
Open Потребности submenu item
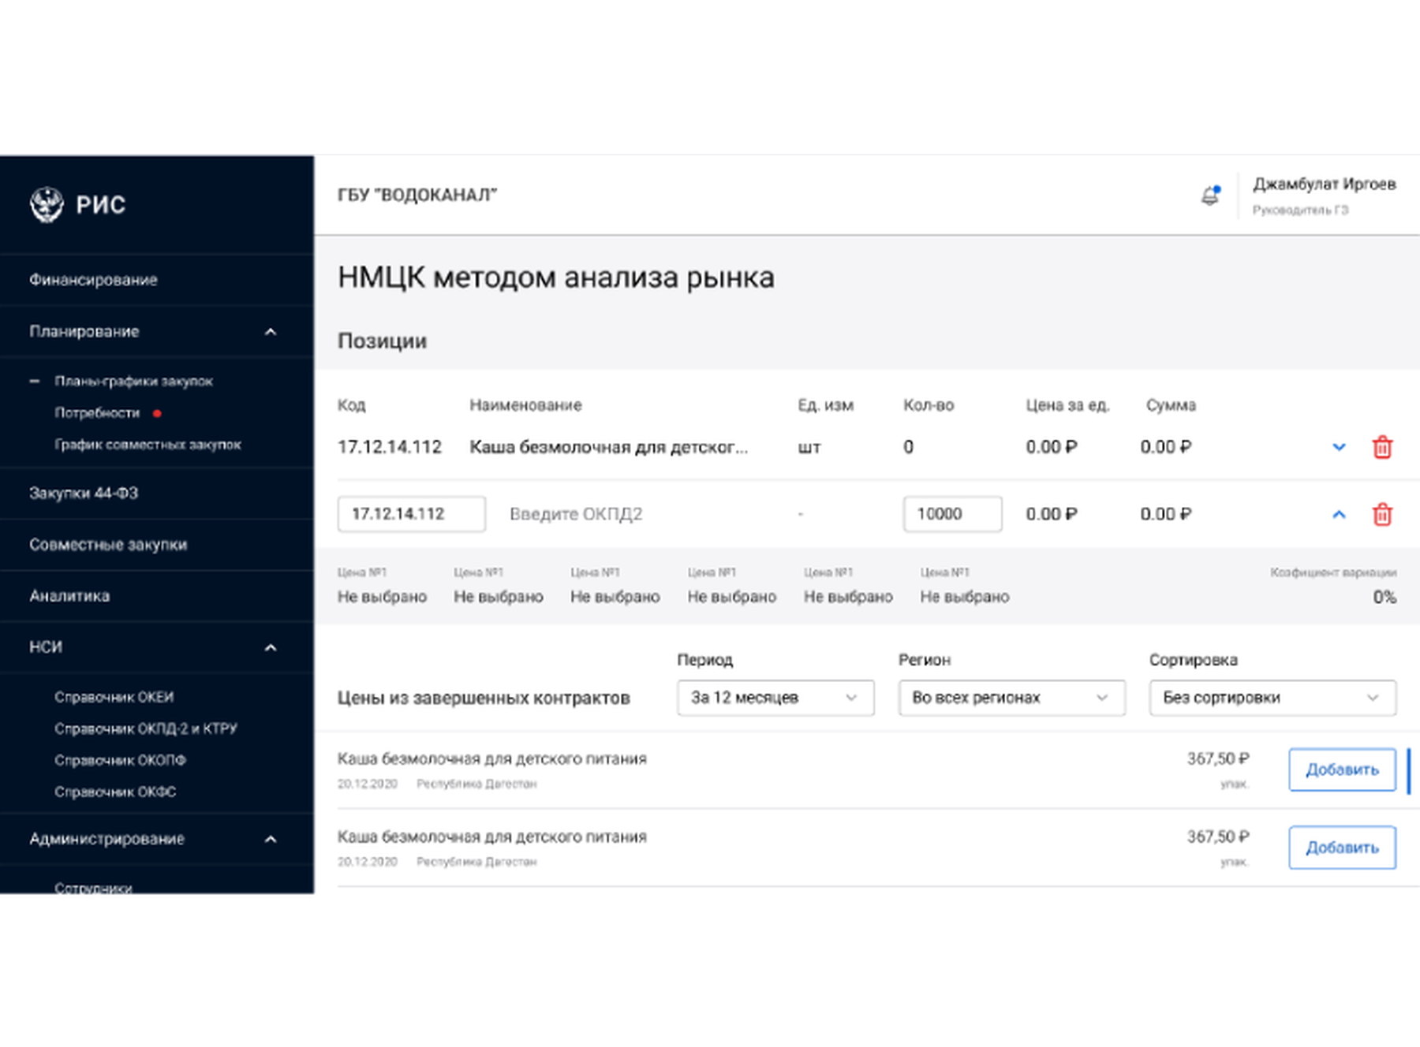97,412
